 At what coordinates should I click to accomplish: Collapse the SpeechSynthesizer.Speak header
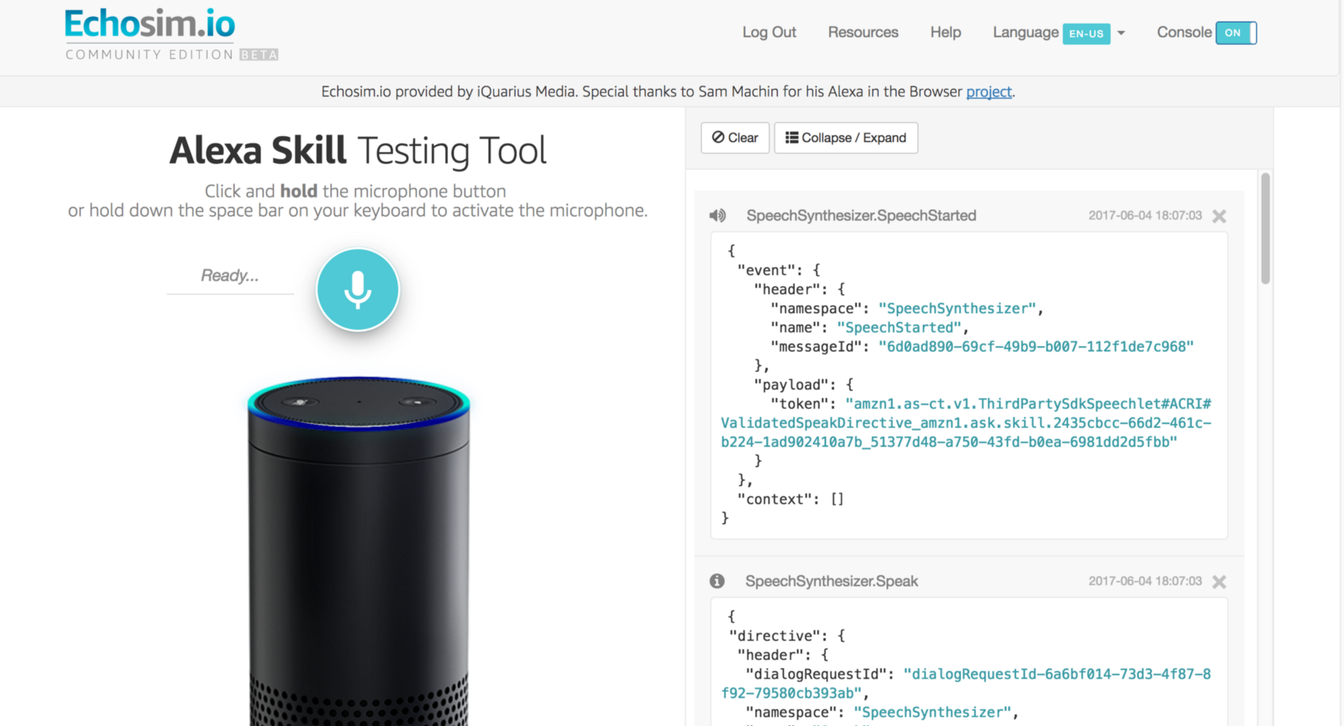click(x=832, y=581)
